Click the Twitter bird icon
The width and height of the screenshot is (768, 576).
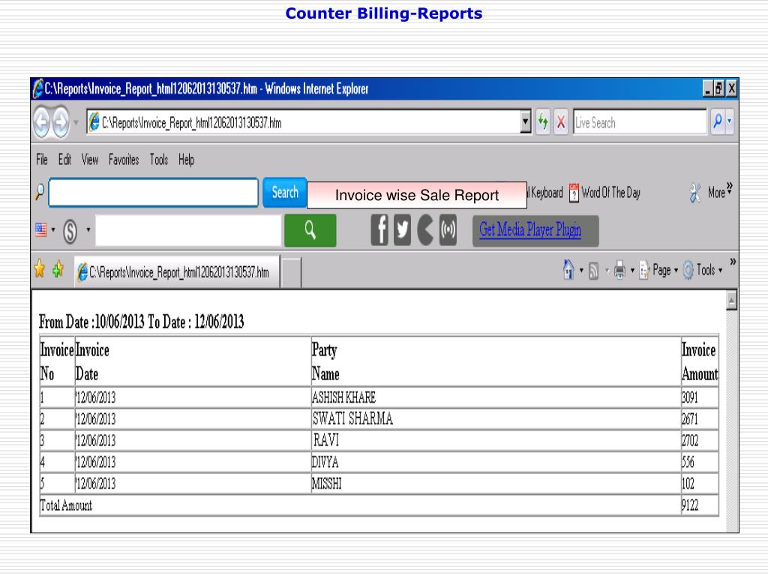[x=402, y=229]
